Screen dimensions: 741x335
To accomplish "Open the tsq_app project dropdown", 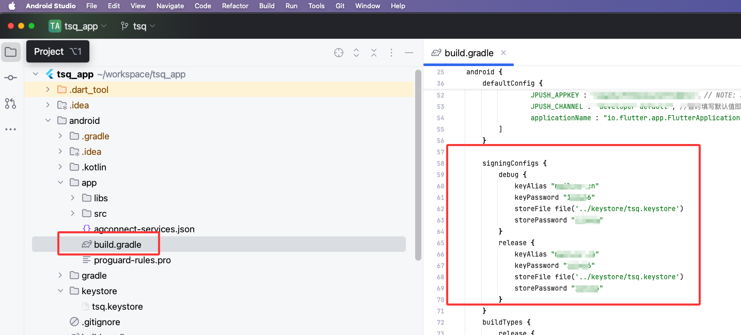I will [x=78, y=26].
